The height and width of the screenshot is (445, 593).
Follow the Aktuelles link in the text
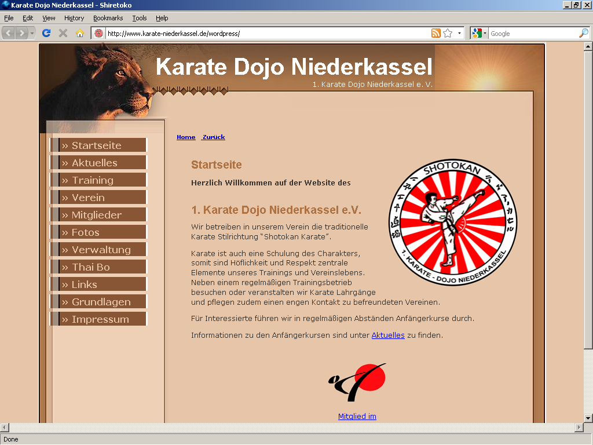(x=388, y=335)
